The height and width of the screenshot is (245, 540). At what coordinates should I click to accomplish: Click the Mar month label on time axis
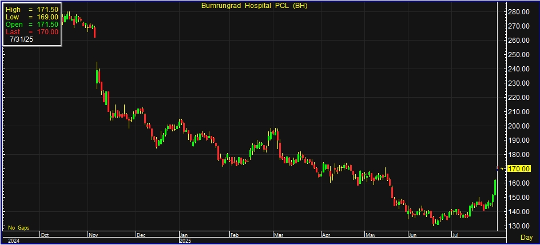click(278, 235)
